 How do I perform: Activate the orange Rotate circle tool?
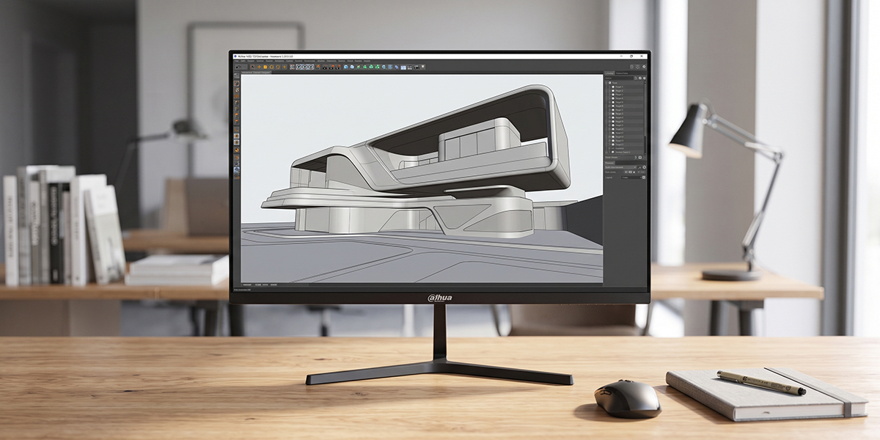(271, 67)
